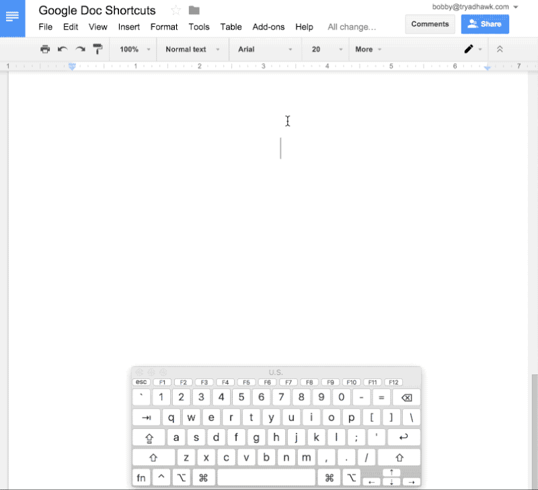
Task: Click the tab key on virtual keyboard
Action: click(147, 417)
